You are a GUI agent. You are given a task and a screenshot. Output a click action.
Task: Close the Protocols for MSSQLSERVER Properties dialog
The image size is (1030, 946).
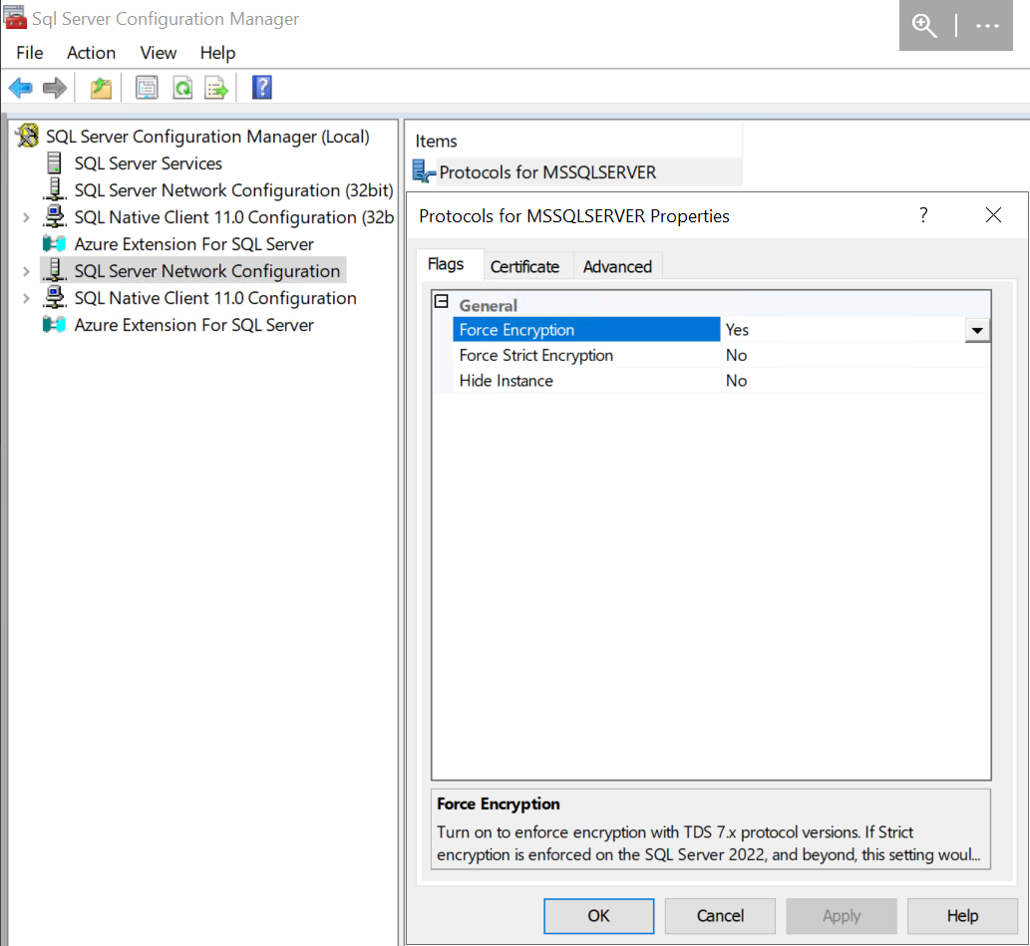[993, 215]
